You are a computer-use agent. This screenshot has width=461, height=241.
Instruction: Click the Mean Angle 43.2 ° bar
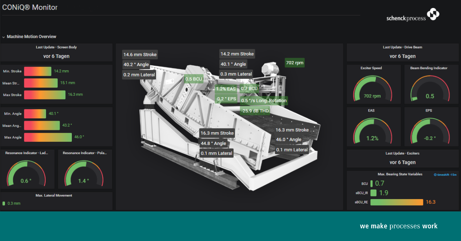click(x=42, y=126)
